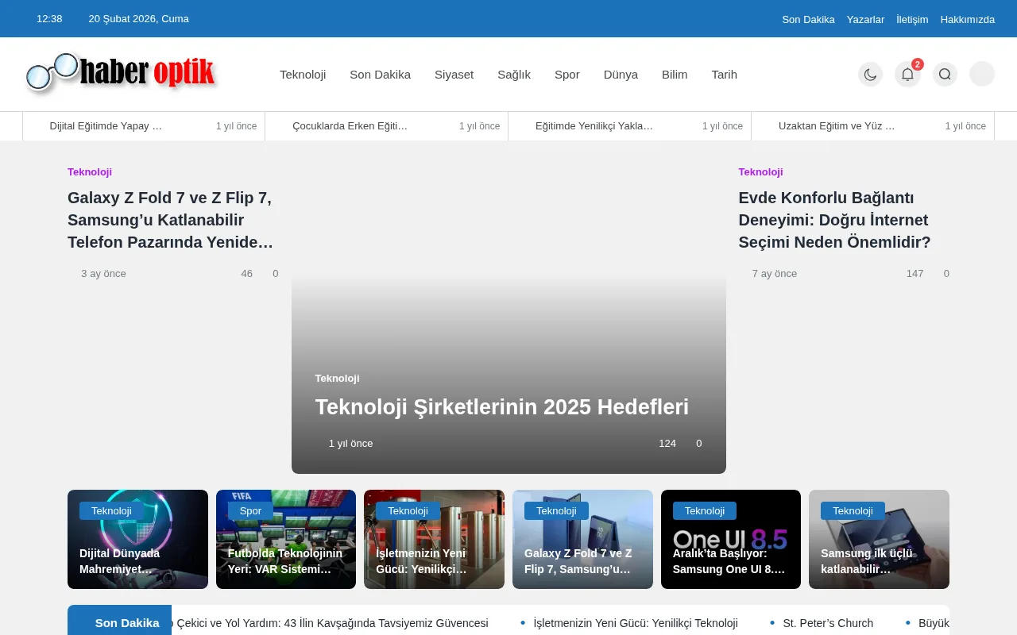The image size is (1017, 635).
Task: Open ticker item Uzaktan Eğitim ve Yüz
Action: pos(836,125)
